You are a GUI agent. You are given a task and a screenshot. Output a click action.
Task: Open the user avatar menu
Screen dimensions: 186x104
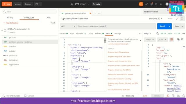coord(167,4)
